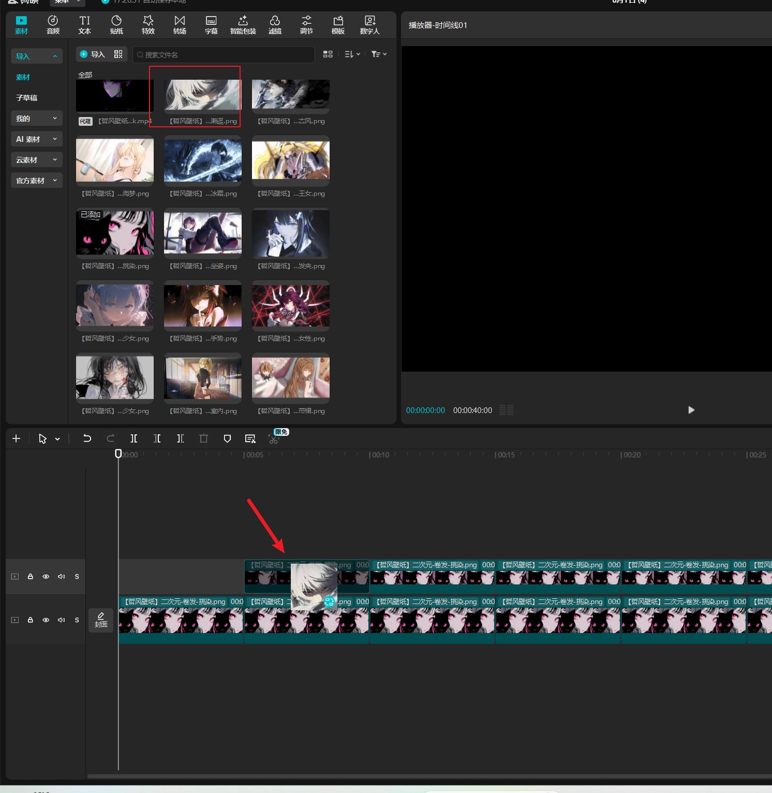Open the 智能包装 smart packaging tab
Screen dimensions: 772x793
[243, 24]
